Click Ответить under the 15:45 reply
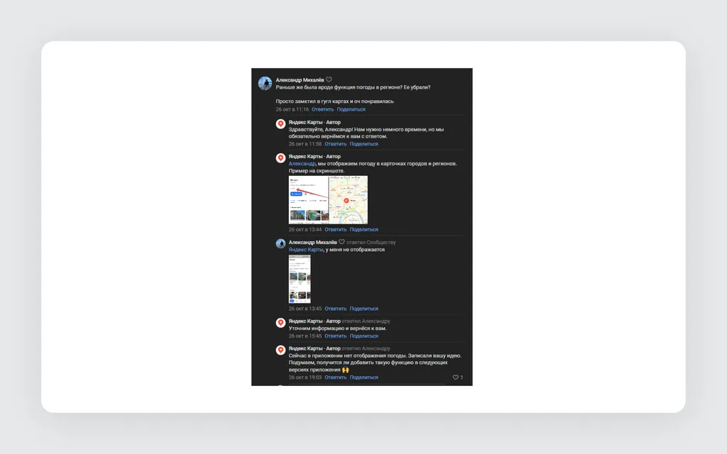 336,336
